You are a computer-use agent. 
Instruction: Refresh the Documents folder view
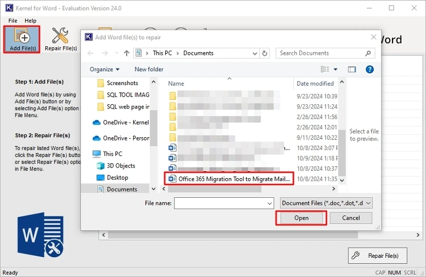click(x=265, y=53)
